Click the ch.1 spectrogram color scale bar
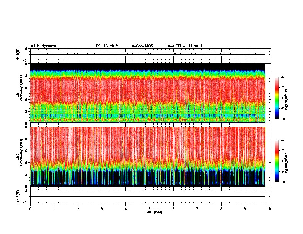The width and height of the screenshot is (303, 234). pos(277,98)
